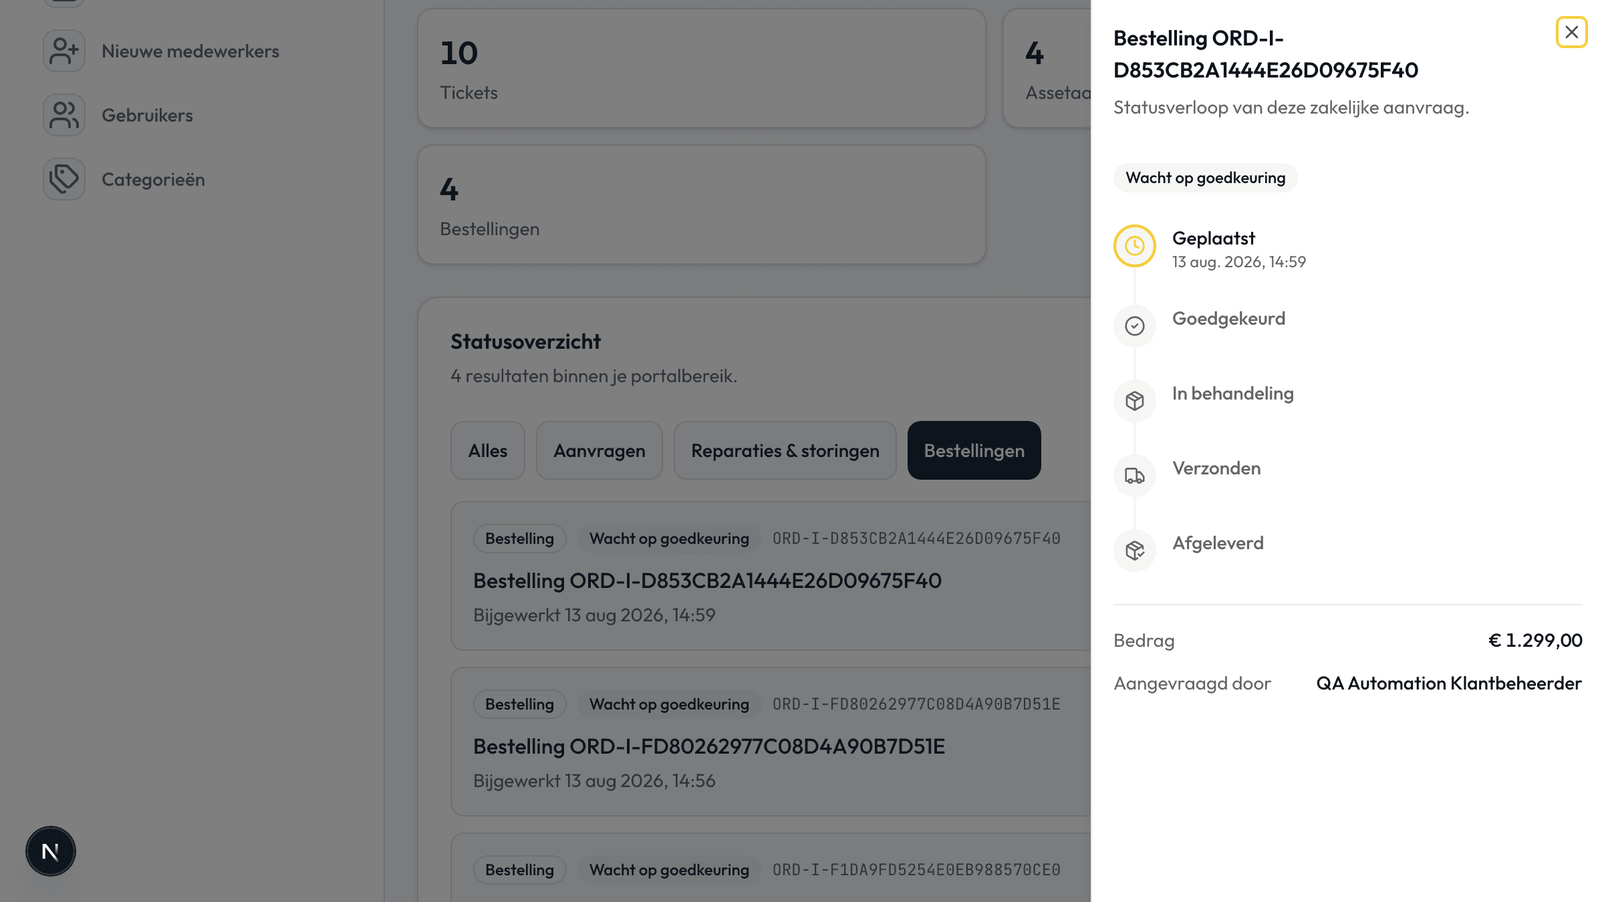Click the Nieuwe medewerkers add-user icon
This screenshot has width=1604, height=902.
click(x=64, y=51)
